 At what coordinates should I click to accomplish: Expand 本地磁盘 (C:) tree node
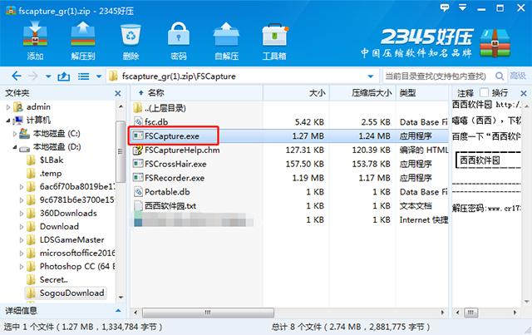click(x=15, y=134)
